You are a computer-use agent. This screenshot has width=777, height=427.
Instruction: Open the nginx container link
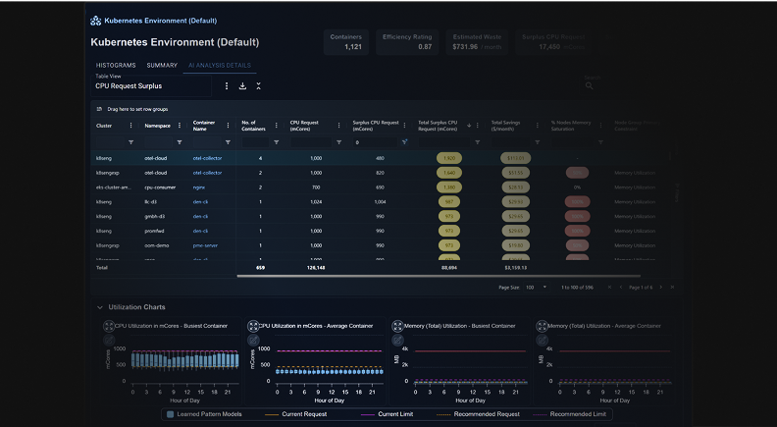[199, 187]
